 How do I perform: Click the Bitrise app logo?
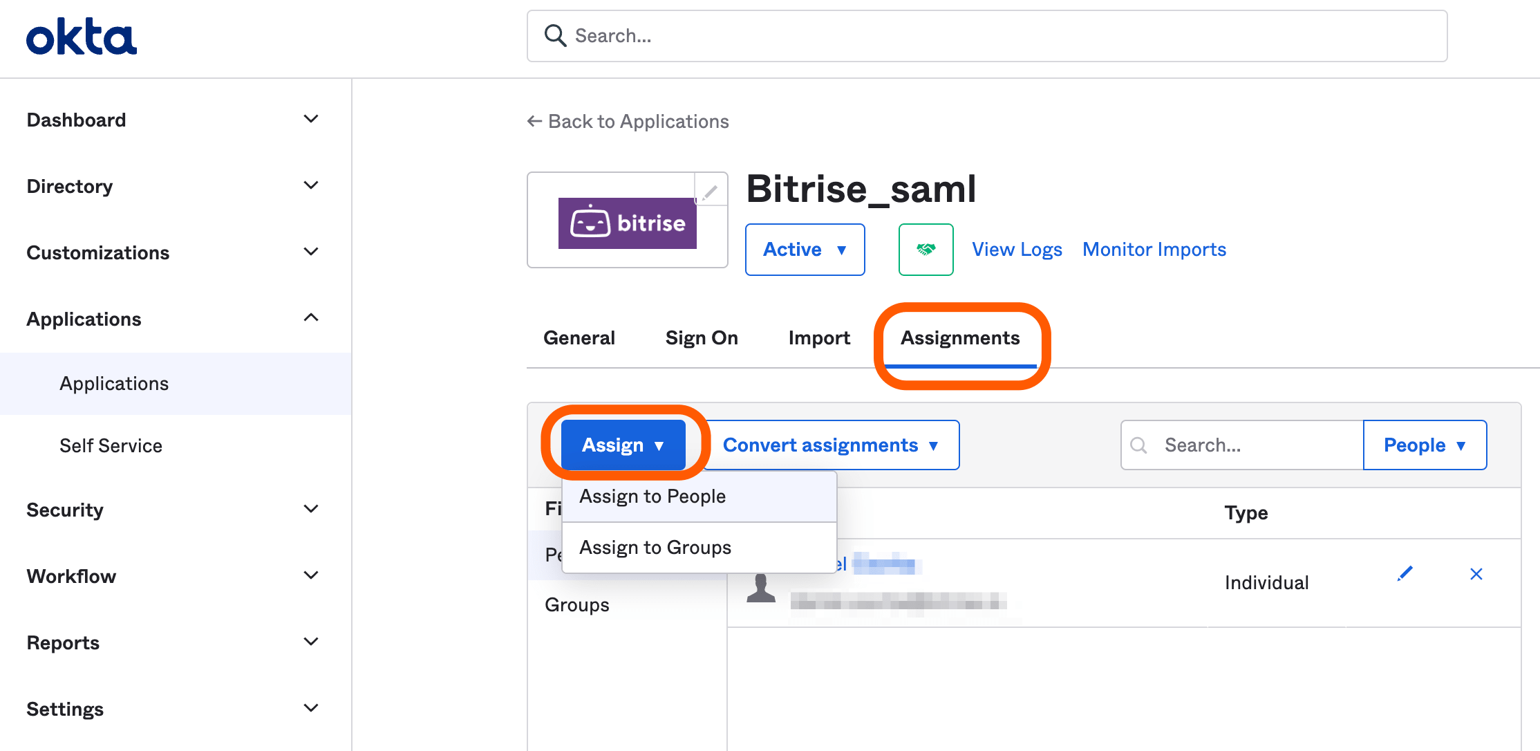tap(627, 223)
